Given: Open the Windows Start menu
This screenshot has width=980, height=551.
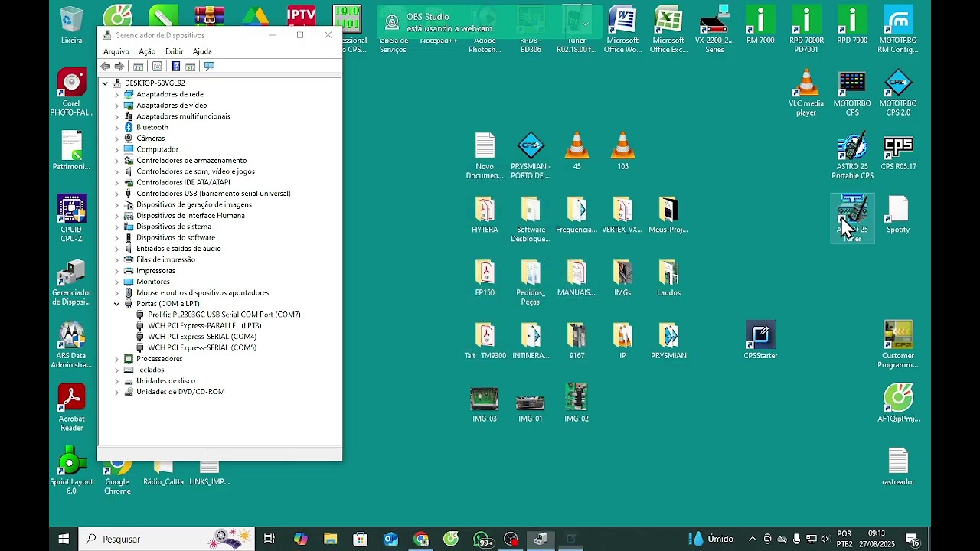Looking at the screenshot, I should pos(64,539).
